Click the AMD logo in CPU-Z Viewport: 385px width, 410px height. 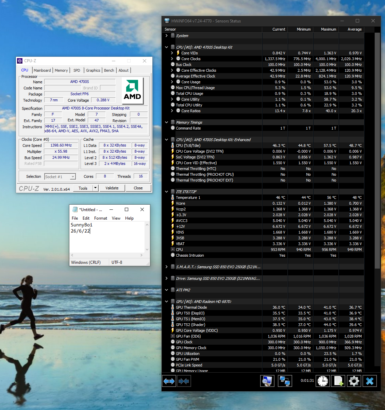[132, 90]
